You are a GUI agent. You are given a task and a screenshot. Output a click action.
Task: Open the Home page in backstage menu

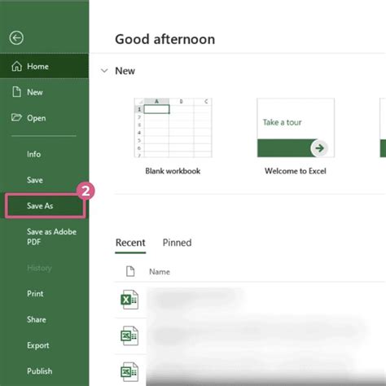coord(44,66)
